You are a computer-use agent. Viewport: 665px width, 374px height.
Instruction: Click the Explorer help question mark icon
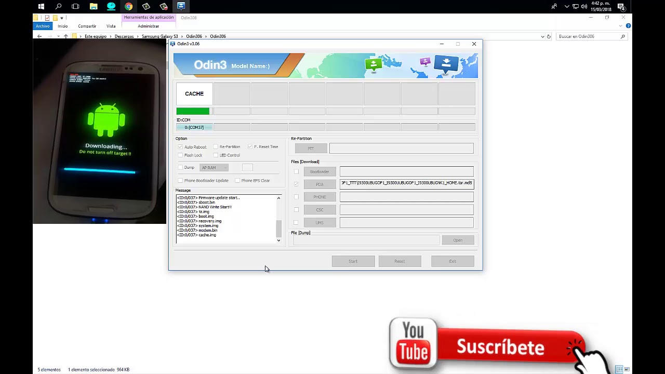tap(628, 26)
